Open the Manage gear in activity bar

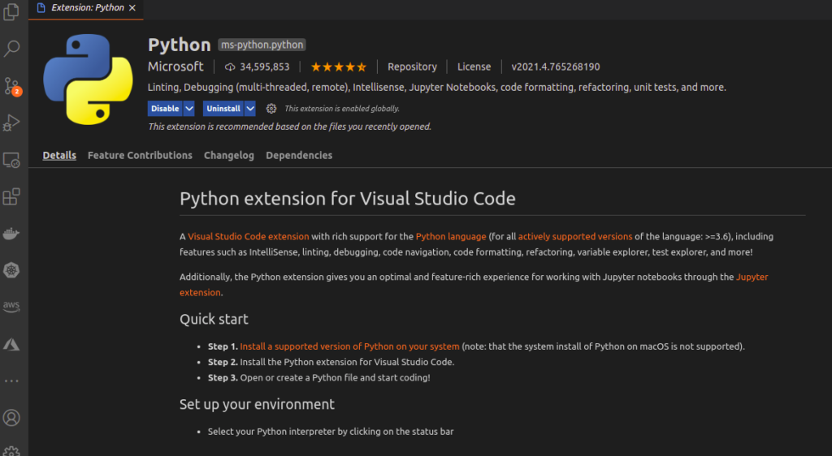(11, 451)
